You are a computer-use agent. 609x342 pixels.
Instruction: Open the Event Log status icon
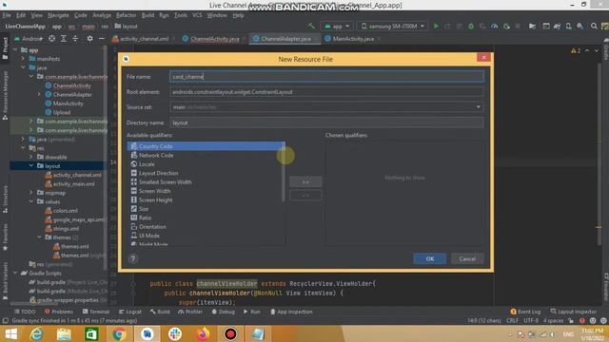tap(525, 312)
